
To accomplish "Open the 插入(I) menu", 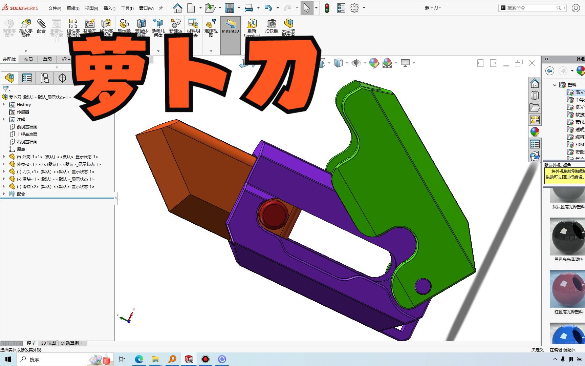I will click(109, 8).
